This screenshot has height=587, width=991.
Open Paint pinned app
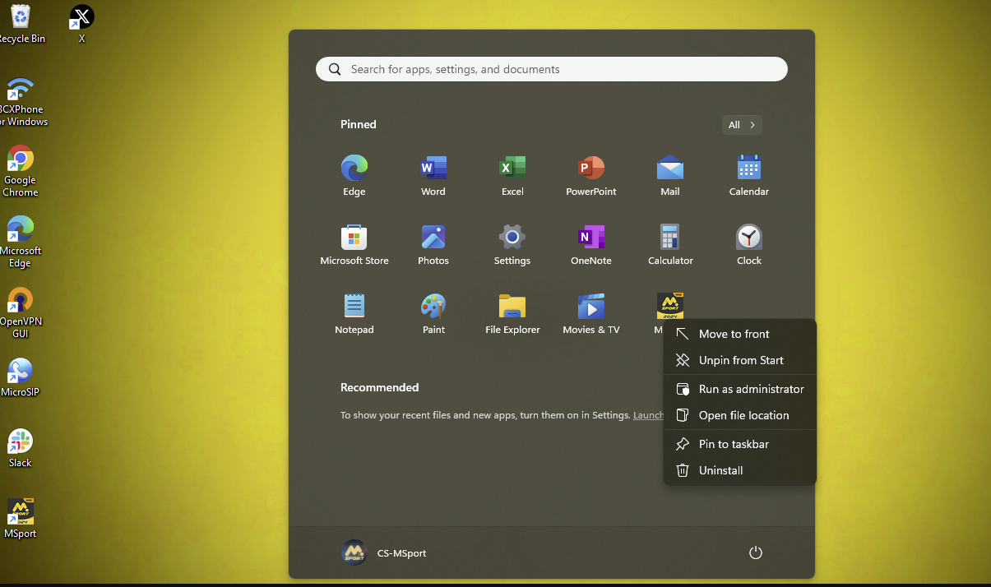click(433, 313)
